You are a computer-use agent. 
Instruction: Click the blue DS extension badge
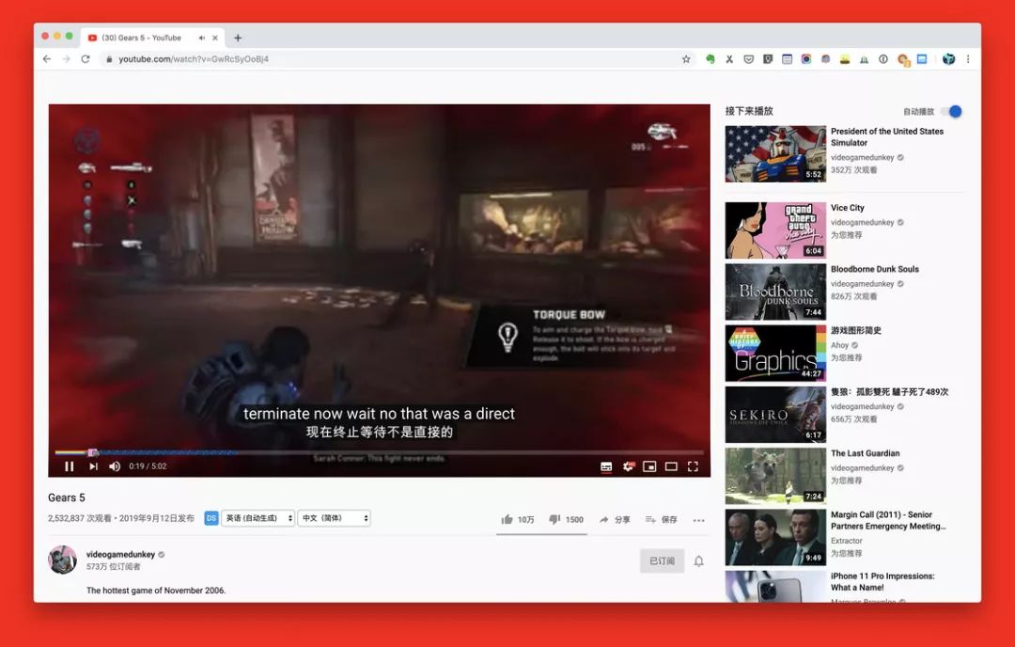tap(211, 518)
